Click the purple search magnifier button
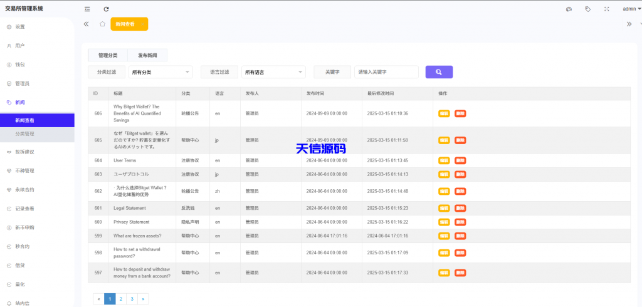 click(x=439, y=72)
